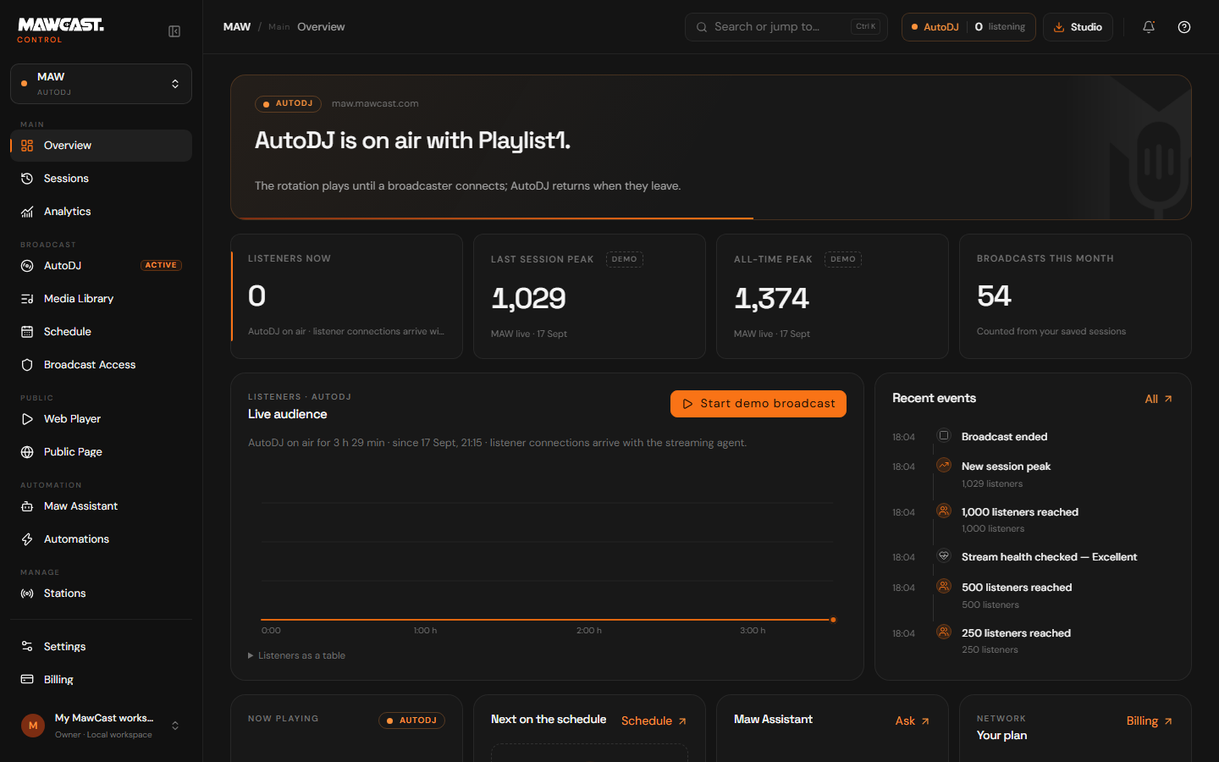Click the Broadcast ended event icon

pos(944,436)
